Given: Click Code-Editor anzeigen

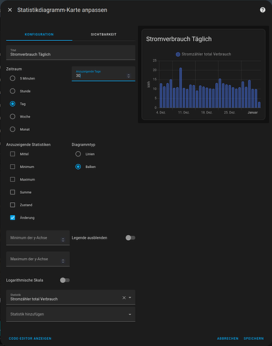Looking at the screenshot, I should [x=30, y=338].
